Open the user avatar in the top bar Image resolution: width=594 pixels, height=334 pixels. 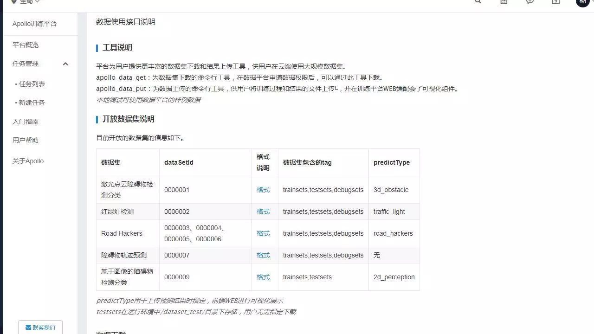click(x=583, y=2)
